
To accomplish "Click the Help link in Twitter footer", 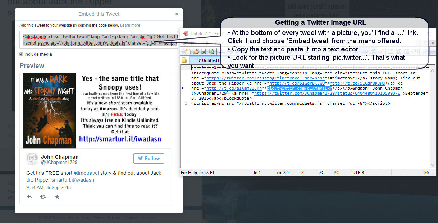I will click(x=86, y=218).
